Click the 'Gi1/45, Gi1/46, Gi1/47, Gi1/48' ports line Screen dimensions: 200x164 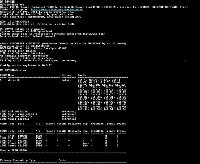(x=102, y=107)
